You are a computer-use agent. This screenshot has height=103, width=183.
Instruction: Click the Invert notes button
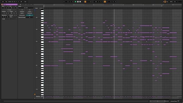(30, 11)
